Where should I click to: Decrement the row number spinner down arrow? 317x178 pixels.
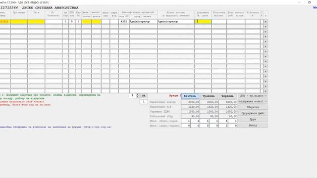tap(138, 97)
